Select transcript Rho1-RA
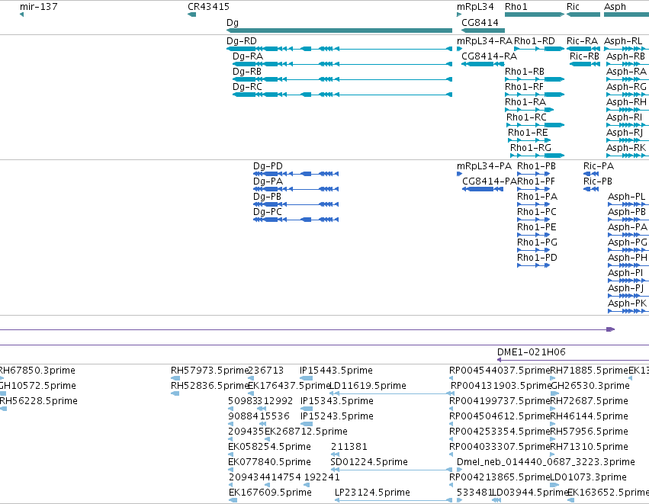The height and width of the screenshot is (504, 649). (529, 110)
